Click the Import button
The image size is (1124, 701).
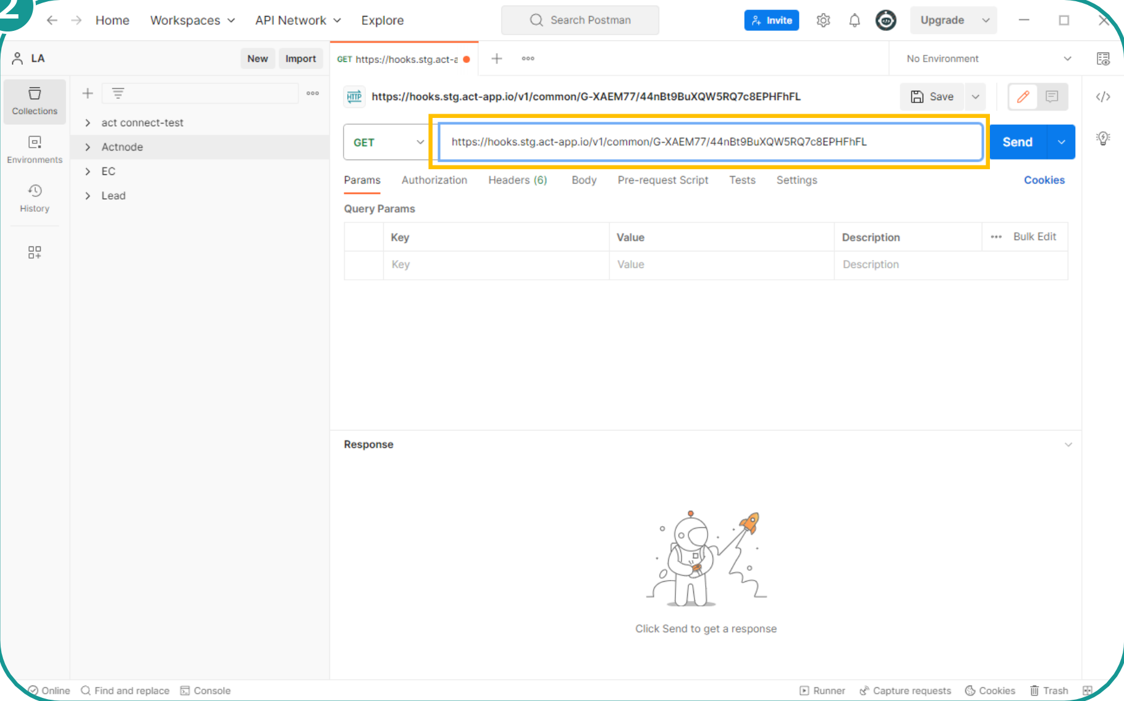[x=301, y=59]
